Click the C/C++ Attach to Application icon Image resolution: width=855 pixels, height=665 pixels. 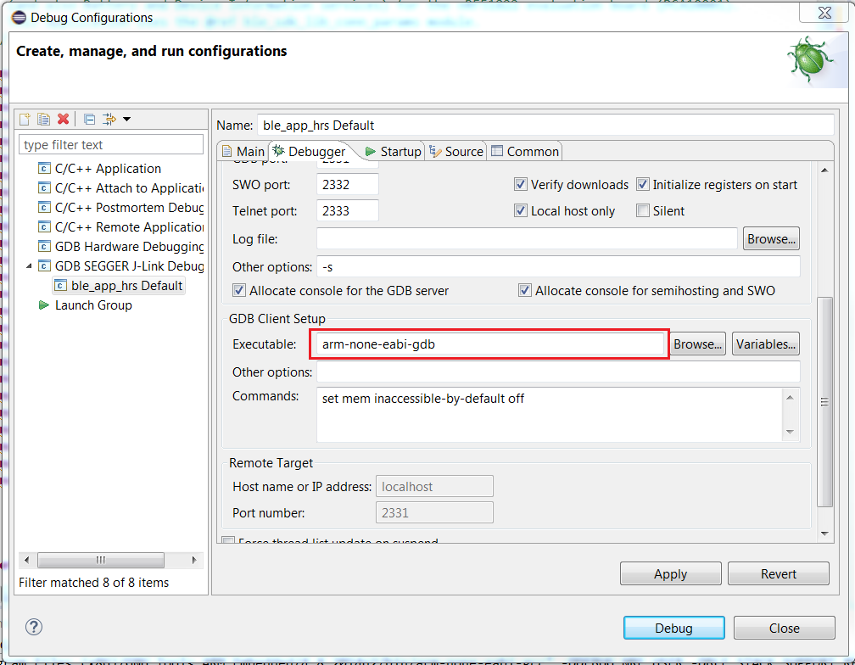[45, 188]
